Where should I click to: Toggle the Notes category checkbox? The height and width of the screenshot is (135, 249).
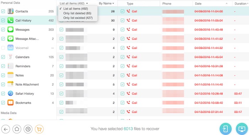coord(3,75)
